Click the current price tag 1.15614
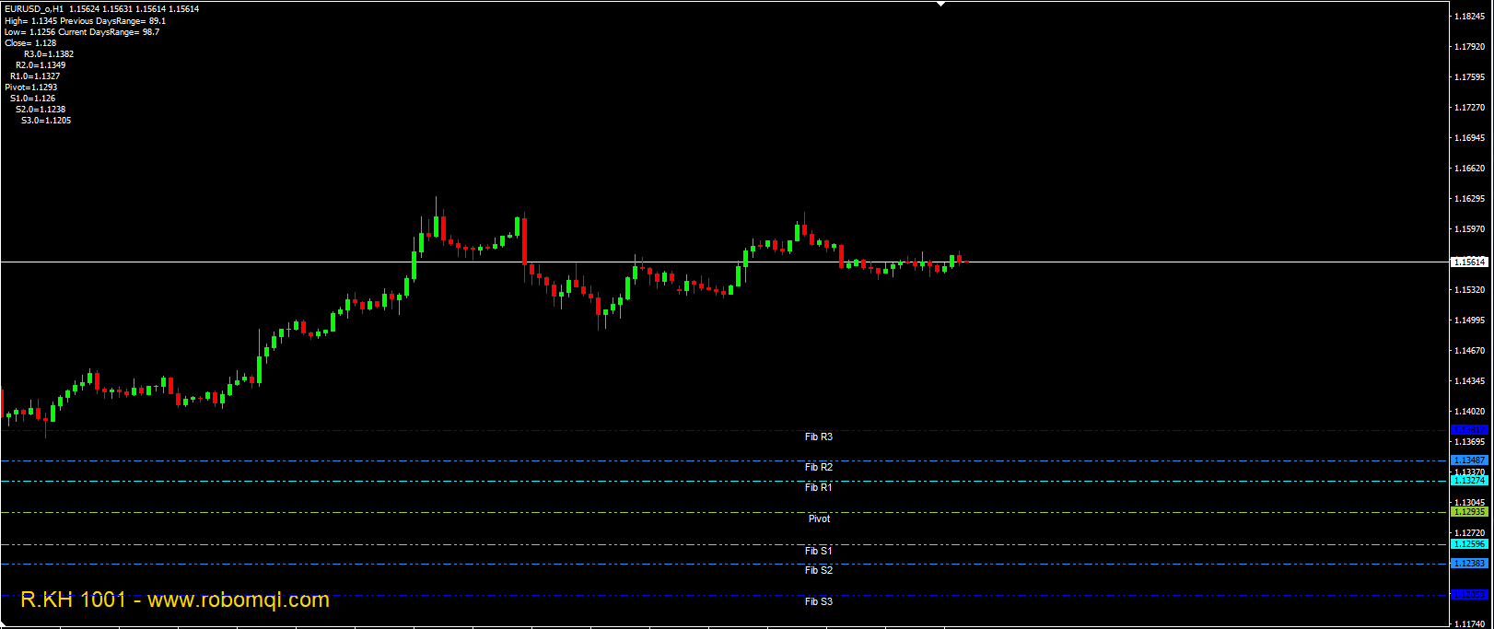This screenshot has height=629, width=1494. click(x=1469, y=262)
